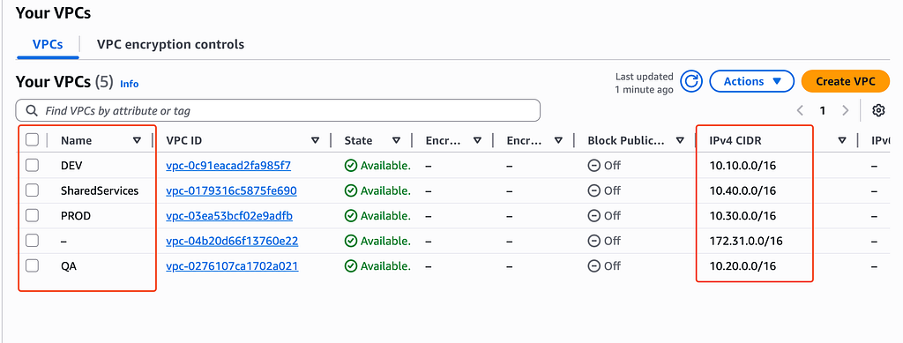This screenshot has width=903, height=343.
Task: Focus the Find VPCs search field
Action: (278, 110)
